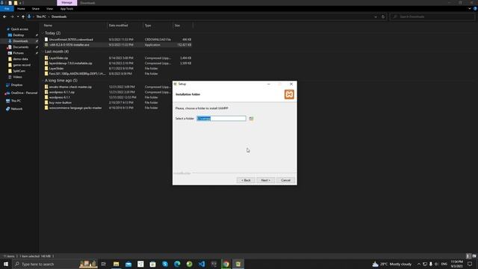Click the XAMPP orange logo in Setup
This screenshot has height=269, width=478.
tap(289, 94)
